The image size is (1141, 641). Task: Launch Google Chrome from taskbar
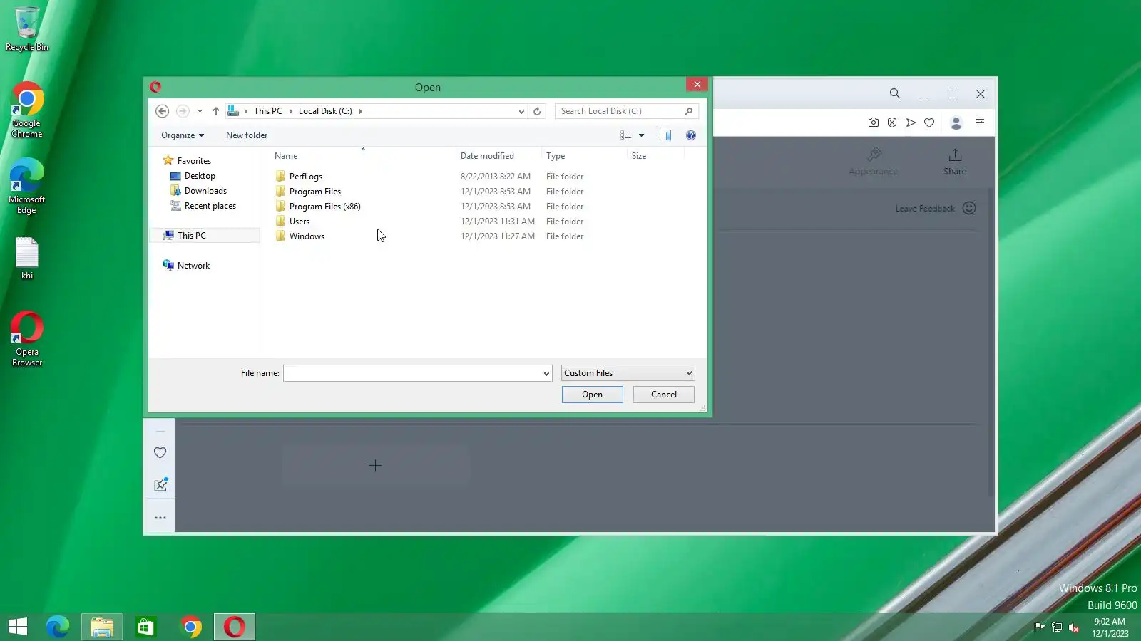(190, 627)
